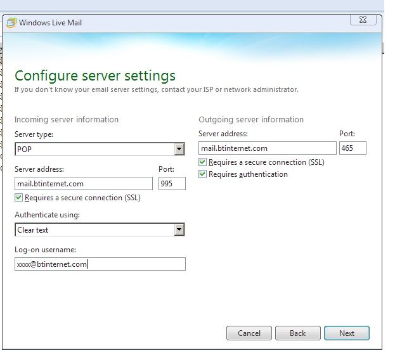
Task: Go back with the Back button
Action: (x=298, y=333)
